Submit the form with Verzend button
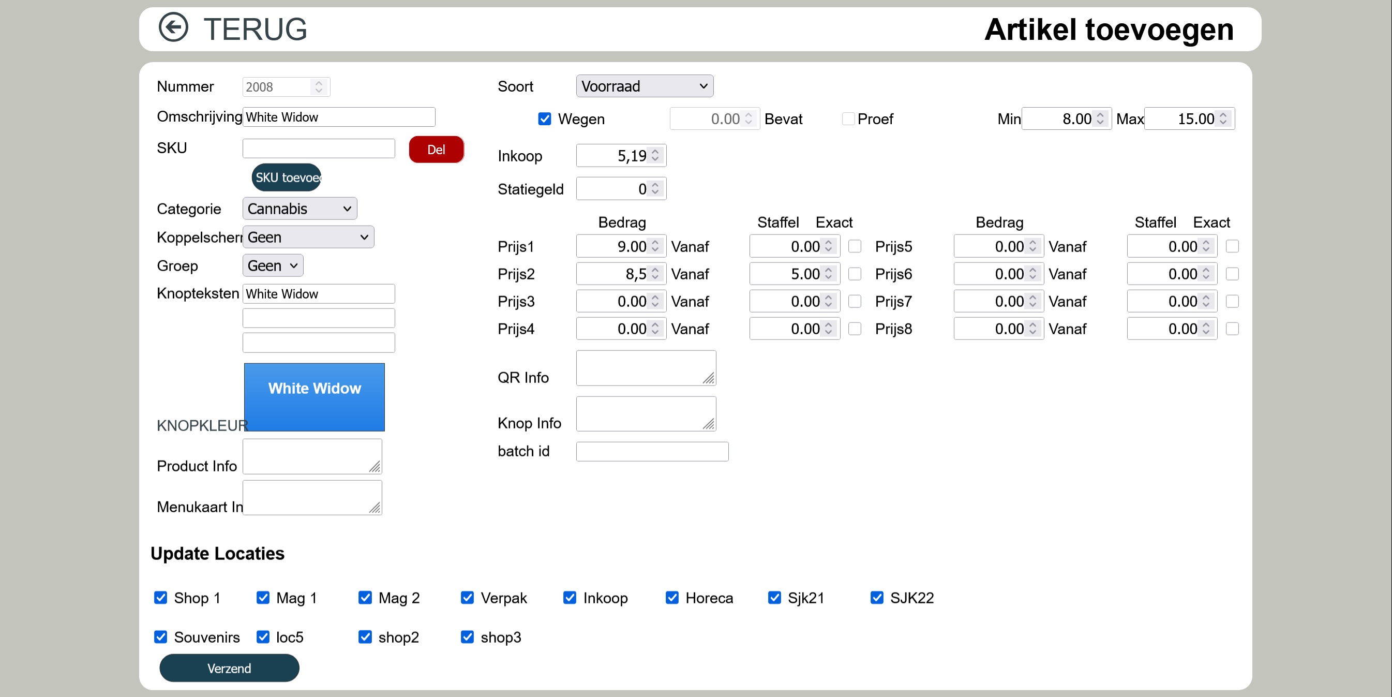 click(x=229, y=668)
